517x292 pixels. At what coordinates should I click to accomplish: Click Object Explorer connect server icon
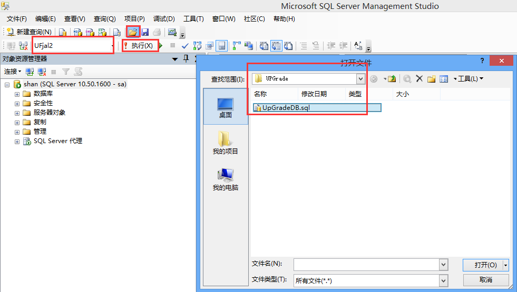click(30, 72)
